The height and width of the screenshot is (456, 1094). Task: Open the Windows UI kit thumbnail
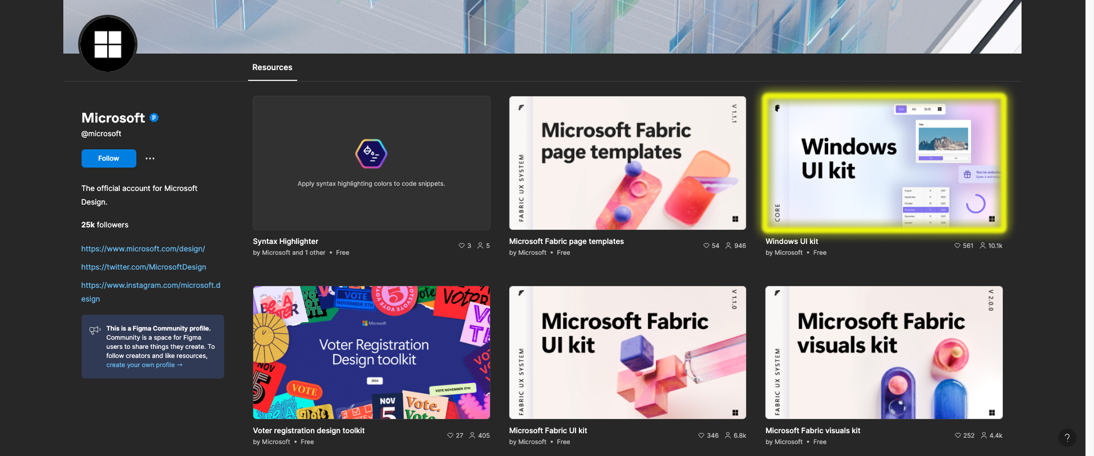(884, 163)
